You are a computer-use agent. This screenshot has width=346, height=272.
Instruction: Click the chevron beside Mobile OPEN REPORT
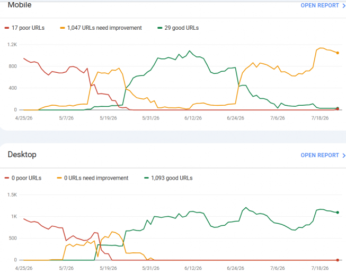(343, 6)
